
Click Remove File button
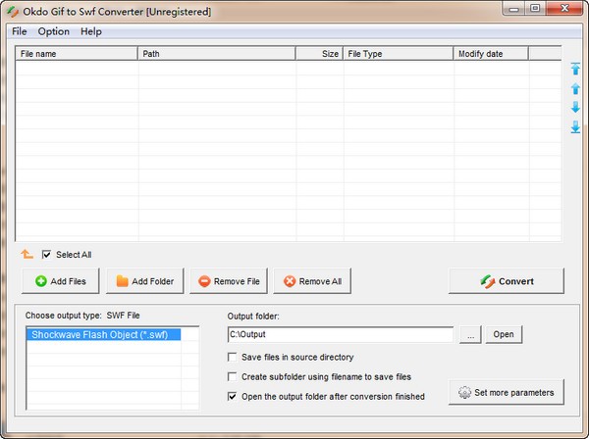(229, 281)
